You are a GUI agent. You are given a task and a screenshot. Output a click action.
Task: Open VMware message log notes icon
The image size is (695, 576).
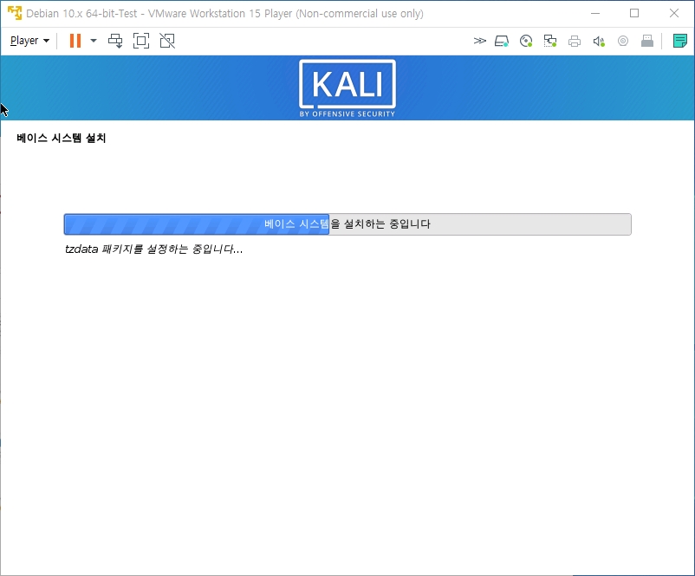coord(680,41)
